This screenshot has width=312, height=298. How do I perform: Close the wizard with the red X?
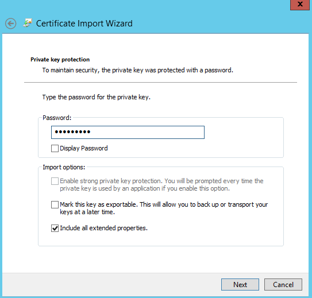[x=300, y=5]
